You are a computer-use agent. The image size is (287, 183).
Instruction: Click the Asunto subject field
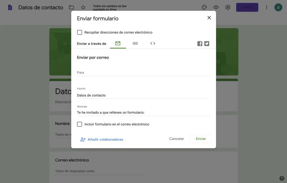(143, 95)
